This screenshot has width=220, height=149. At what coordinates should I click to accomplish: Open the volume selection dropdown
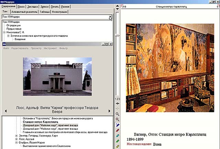pos(110,17)
